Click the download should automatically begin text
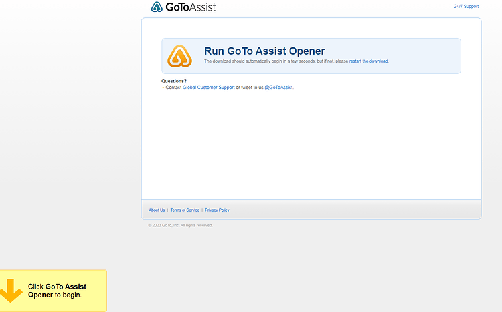Screen dimensions: 502x312 point(276,61)
